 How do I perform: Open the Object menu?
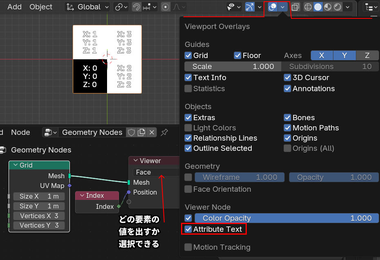[41, 7]
